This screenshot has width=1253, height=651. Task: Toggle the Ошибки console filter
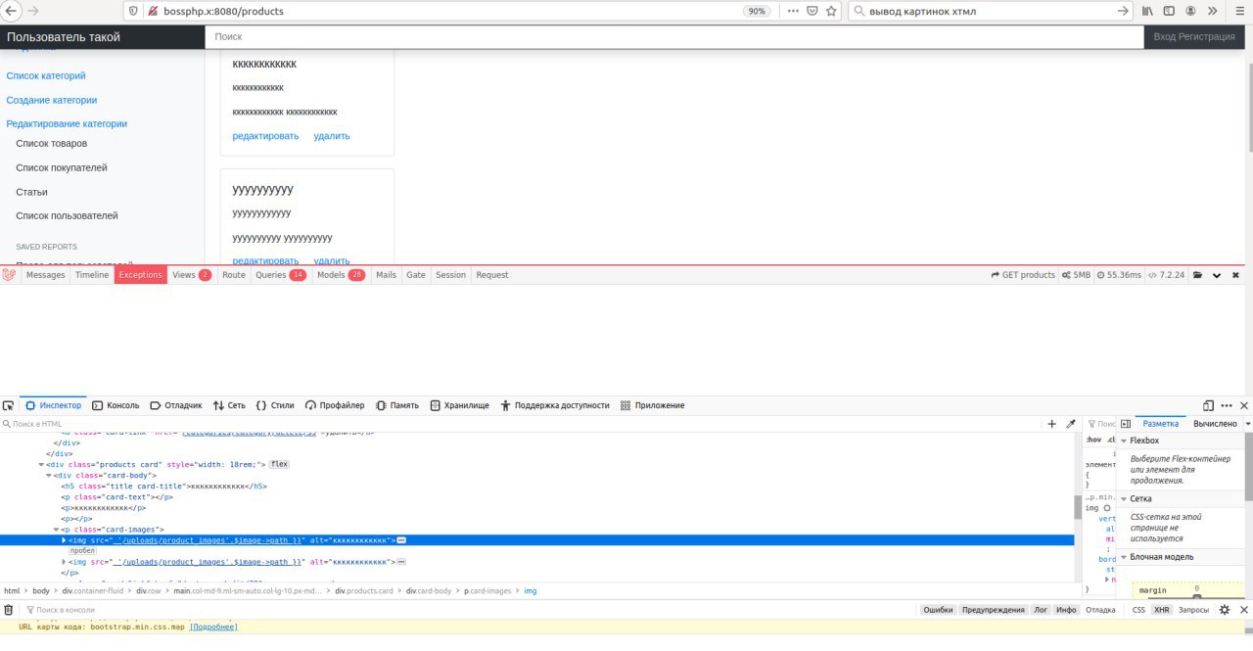pyautogui.click(x=938, y=609)
